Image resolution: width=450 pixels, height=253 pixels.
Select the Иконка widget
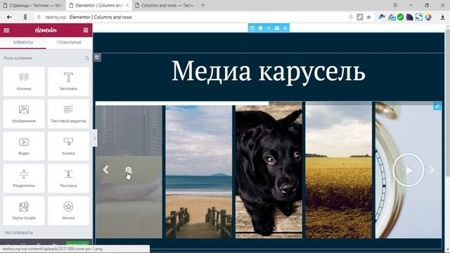pyautogui.click(x=68, y=211)
